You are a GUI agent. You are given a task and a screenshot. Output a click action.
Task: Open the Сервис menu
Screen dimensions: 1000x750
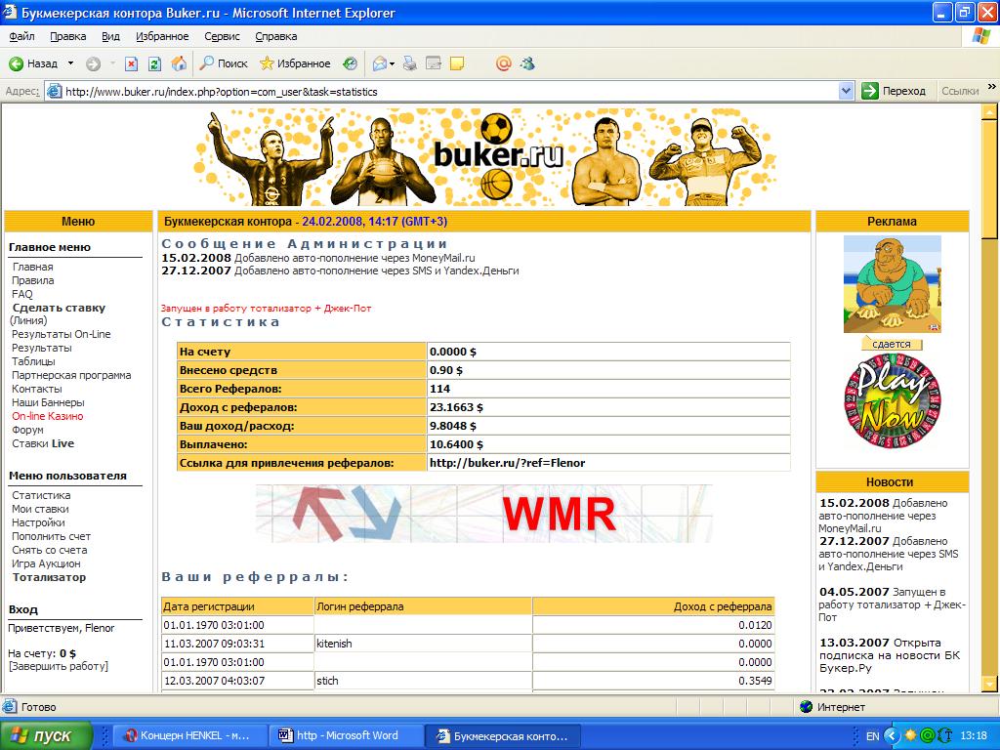tap(222, 36)
